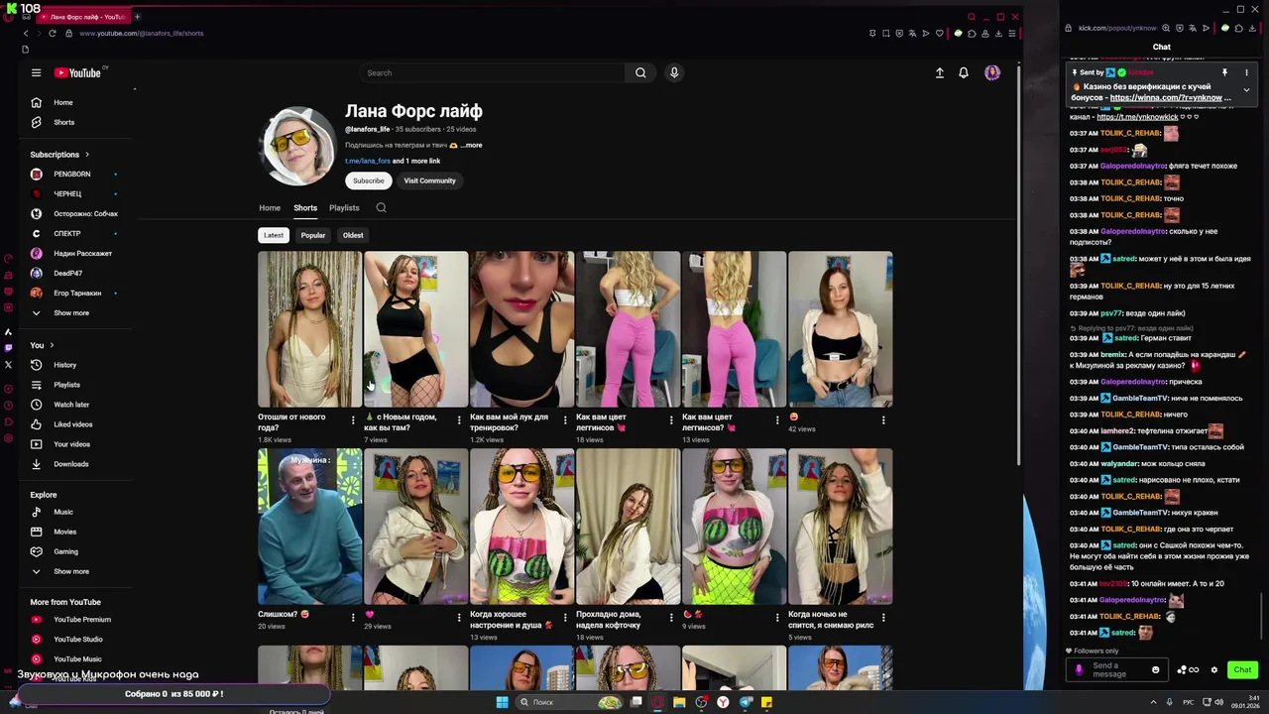Screen dimensions: 1269x714
Task: Reload the YouTube browser page
Action: coord(53,33)
